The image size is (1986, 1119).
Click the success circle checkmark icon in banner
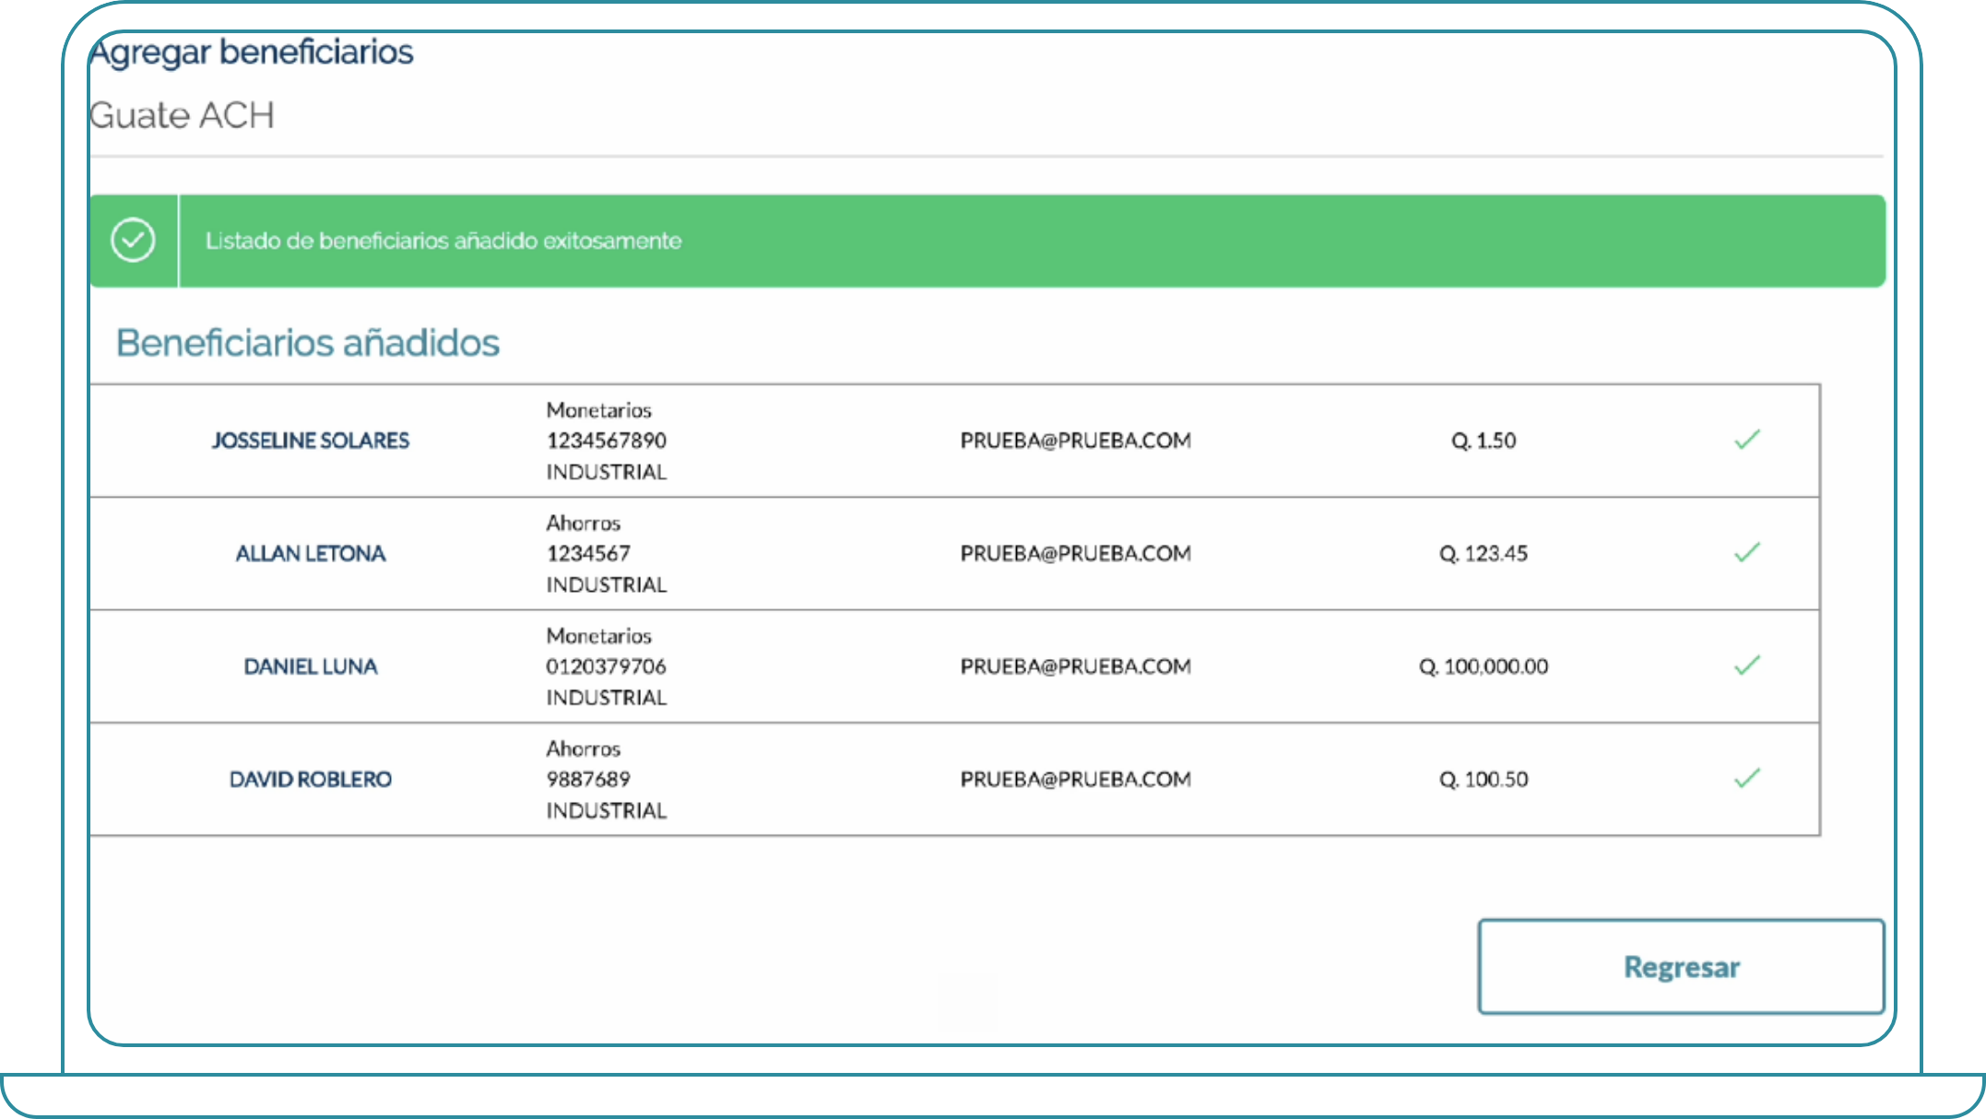point(133,241)
